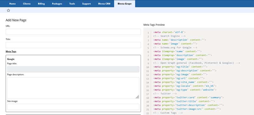Viewport: 254px width, 115px height.
Task: Click the Search Engine comment line
Action: pos(169,36)
